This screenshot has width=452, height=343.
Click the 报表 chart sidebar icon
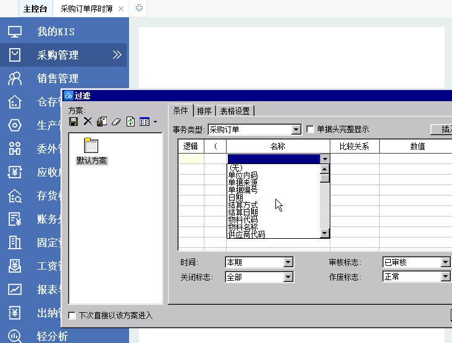15,289
